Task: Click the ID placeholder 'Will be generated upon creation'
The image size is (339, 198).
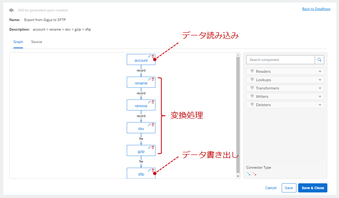Action: pyautogui.click(x=43, y=10)
